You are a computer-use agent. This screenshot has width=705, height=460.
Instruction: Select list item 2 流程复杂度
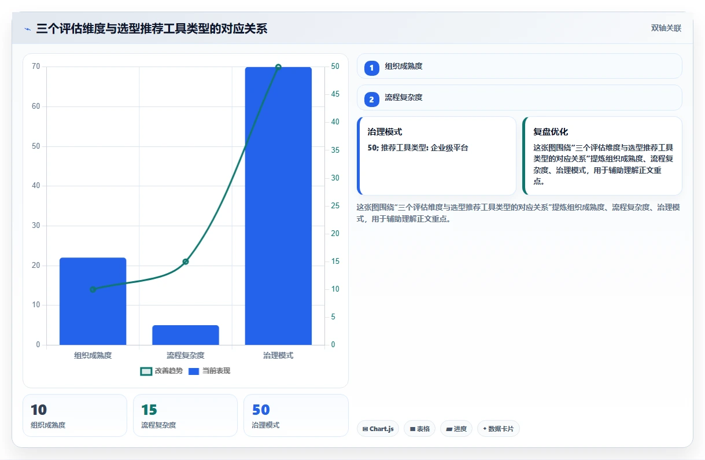519,98
